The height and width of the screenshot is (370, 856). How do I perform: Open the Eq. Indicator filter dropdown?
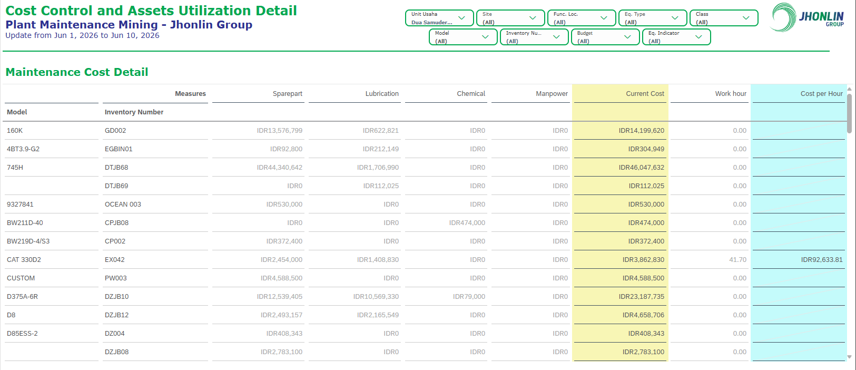[676, 37]
